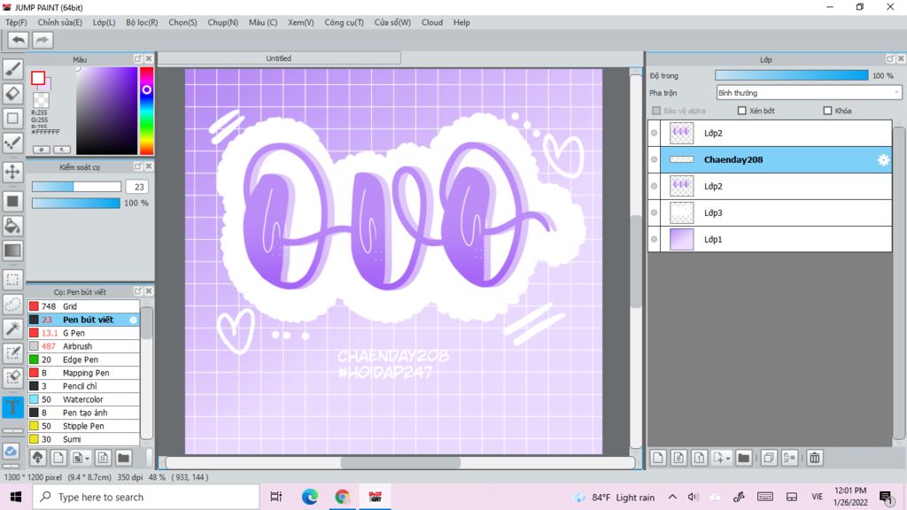The image size is (907, 510).
Task: Click the foreground white color swatch
Action: (x=38, y=78)
